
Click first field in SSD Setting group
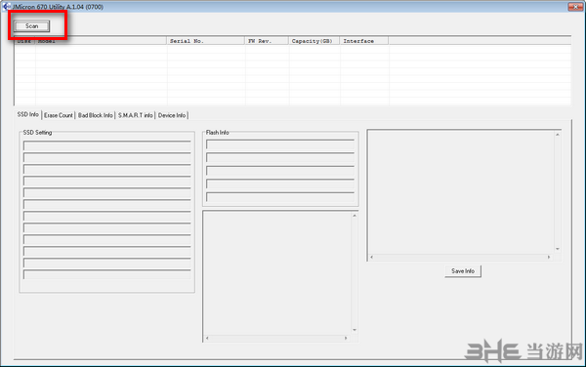point(106,145)
